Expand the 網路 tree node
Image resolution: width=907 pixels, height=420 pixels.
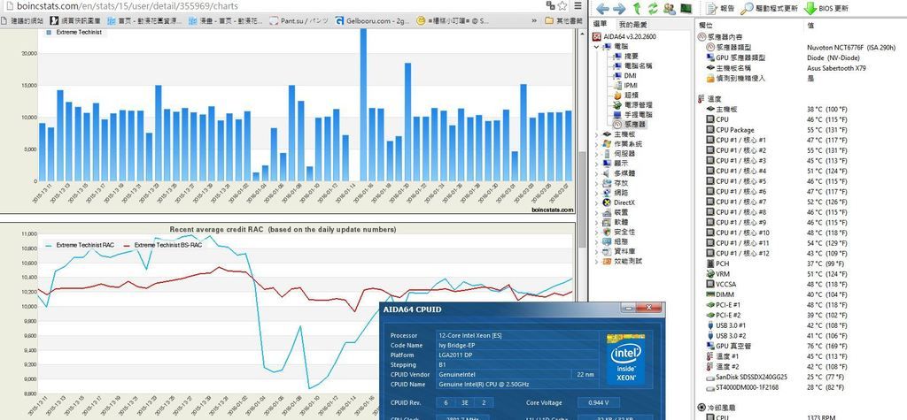[597, 193]
